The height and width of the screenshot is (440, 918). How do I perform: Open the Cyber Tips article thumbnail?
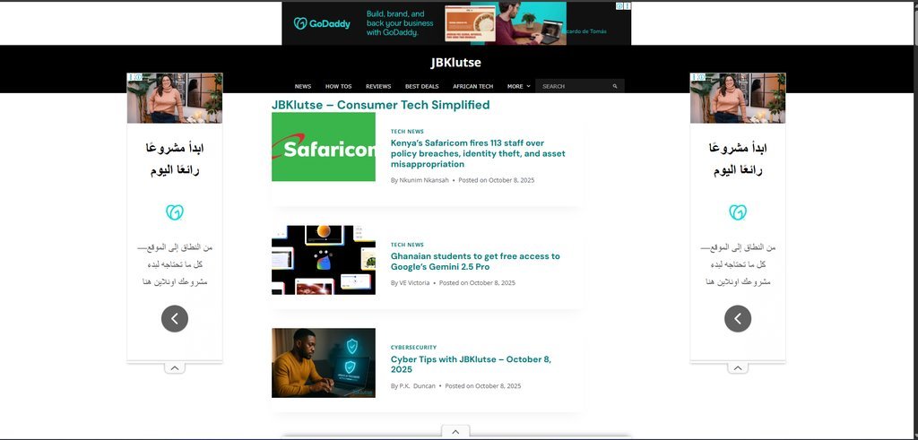[323, 363]
